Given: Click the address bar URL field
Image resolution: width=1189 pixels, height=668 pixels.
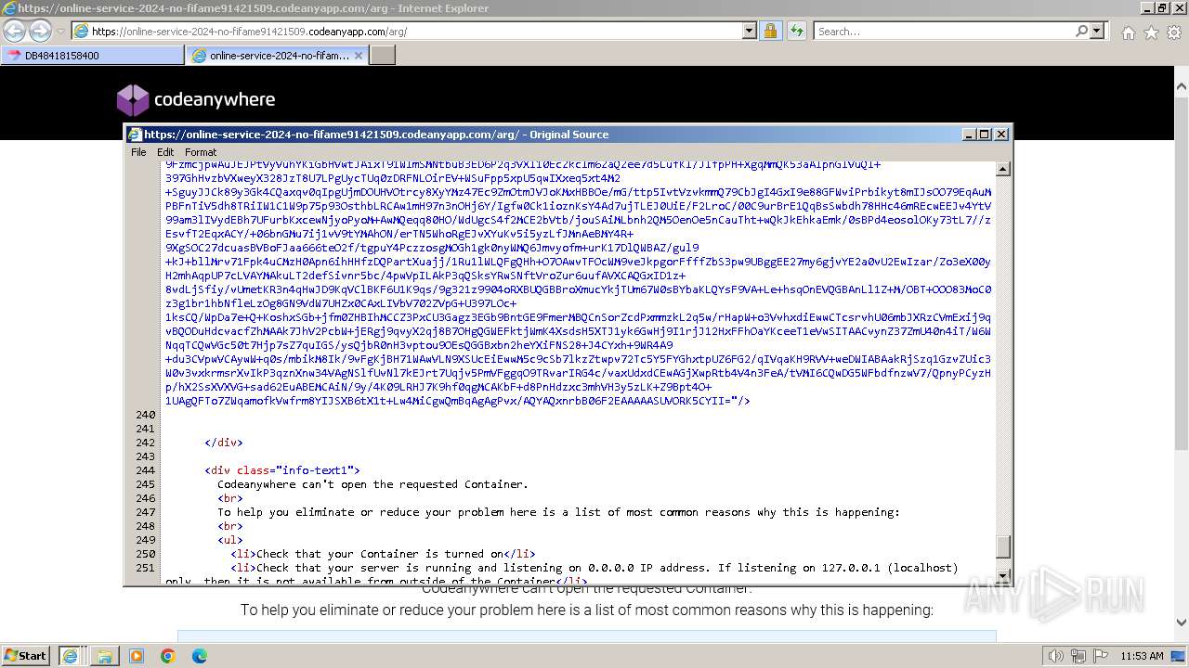Looking at the screenshot, I should tap(415, 31).
